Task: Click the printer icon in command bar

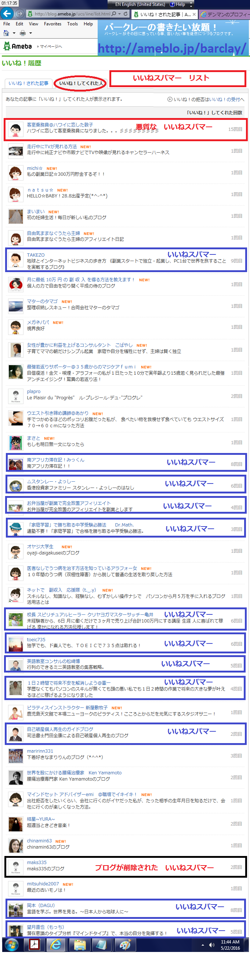Action: (23, 33)
